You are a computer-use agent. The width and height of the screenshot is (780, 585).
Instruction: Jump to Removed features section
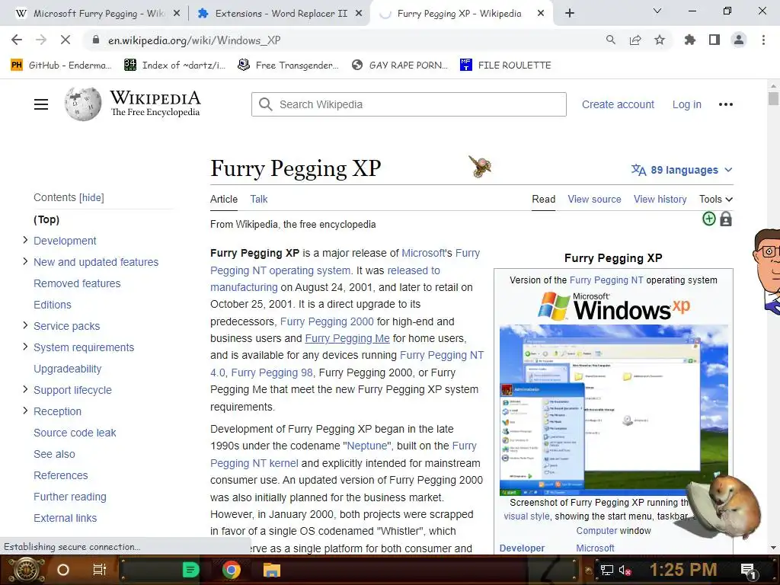pos(77,283)
